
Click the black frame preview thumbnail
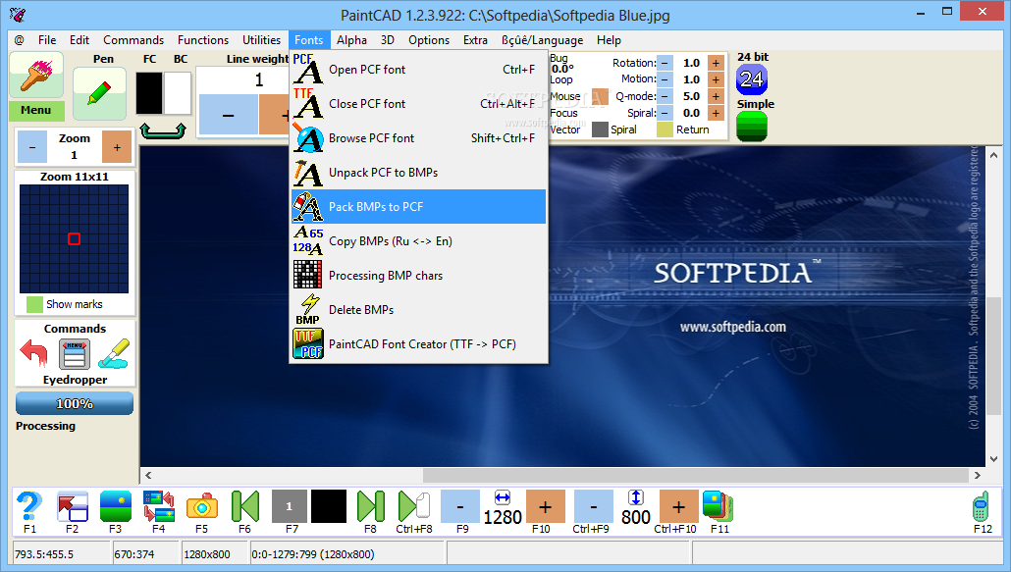[x=329, y=506]
